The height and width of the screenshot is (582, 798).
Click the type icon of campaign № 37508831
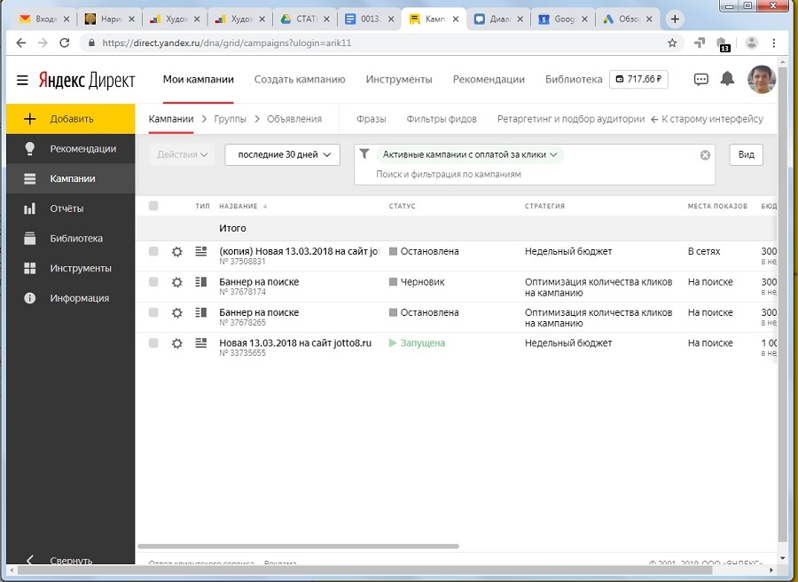click(x=201, y=251)
